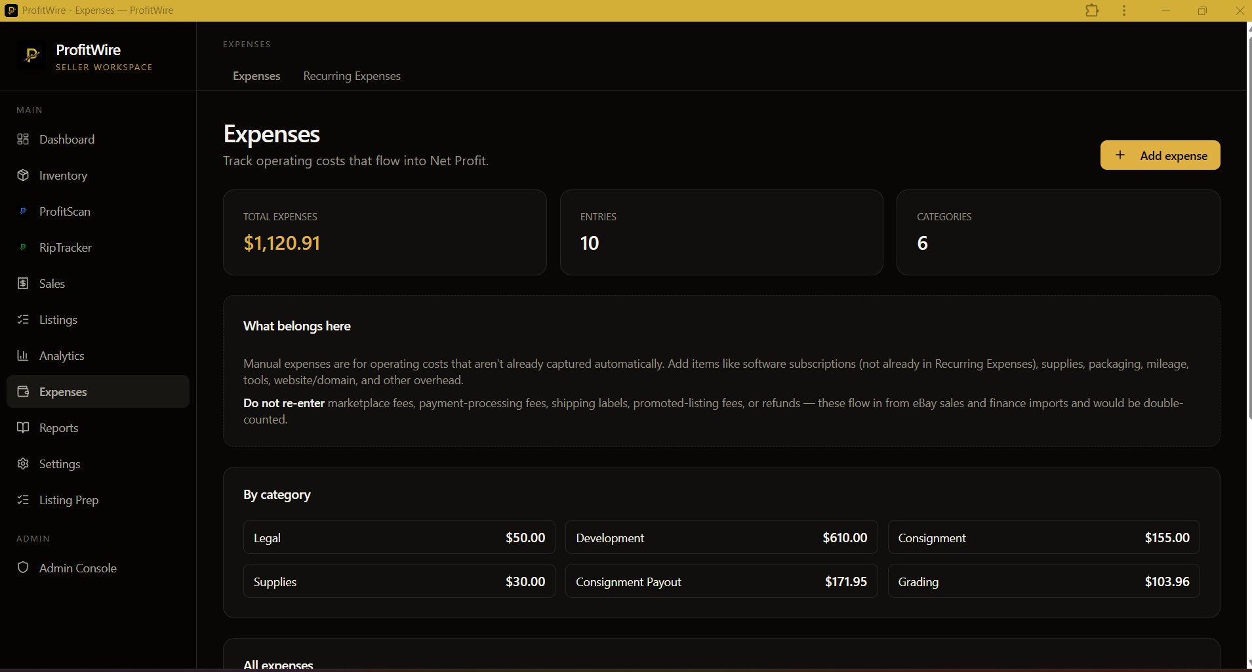This screenshot has width=1252, height=672.
Task: Open the Reports page
Action: (98, 427)
